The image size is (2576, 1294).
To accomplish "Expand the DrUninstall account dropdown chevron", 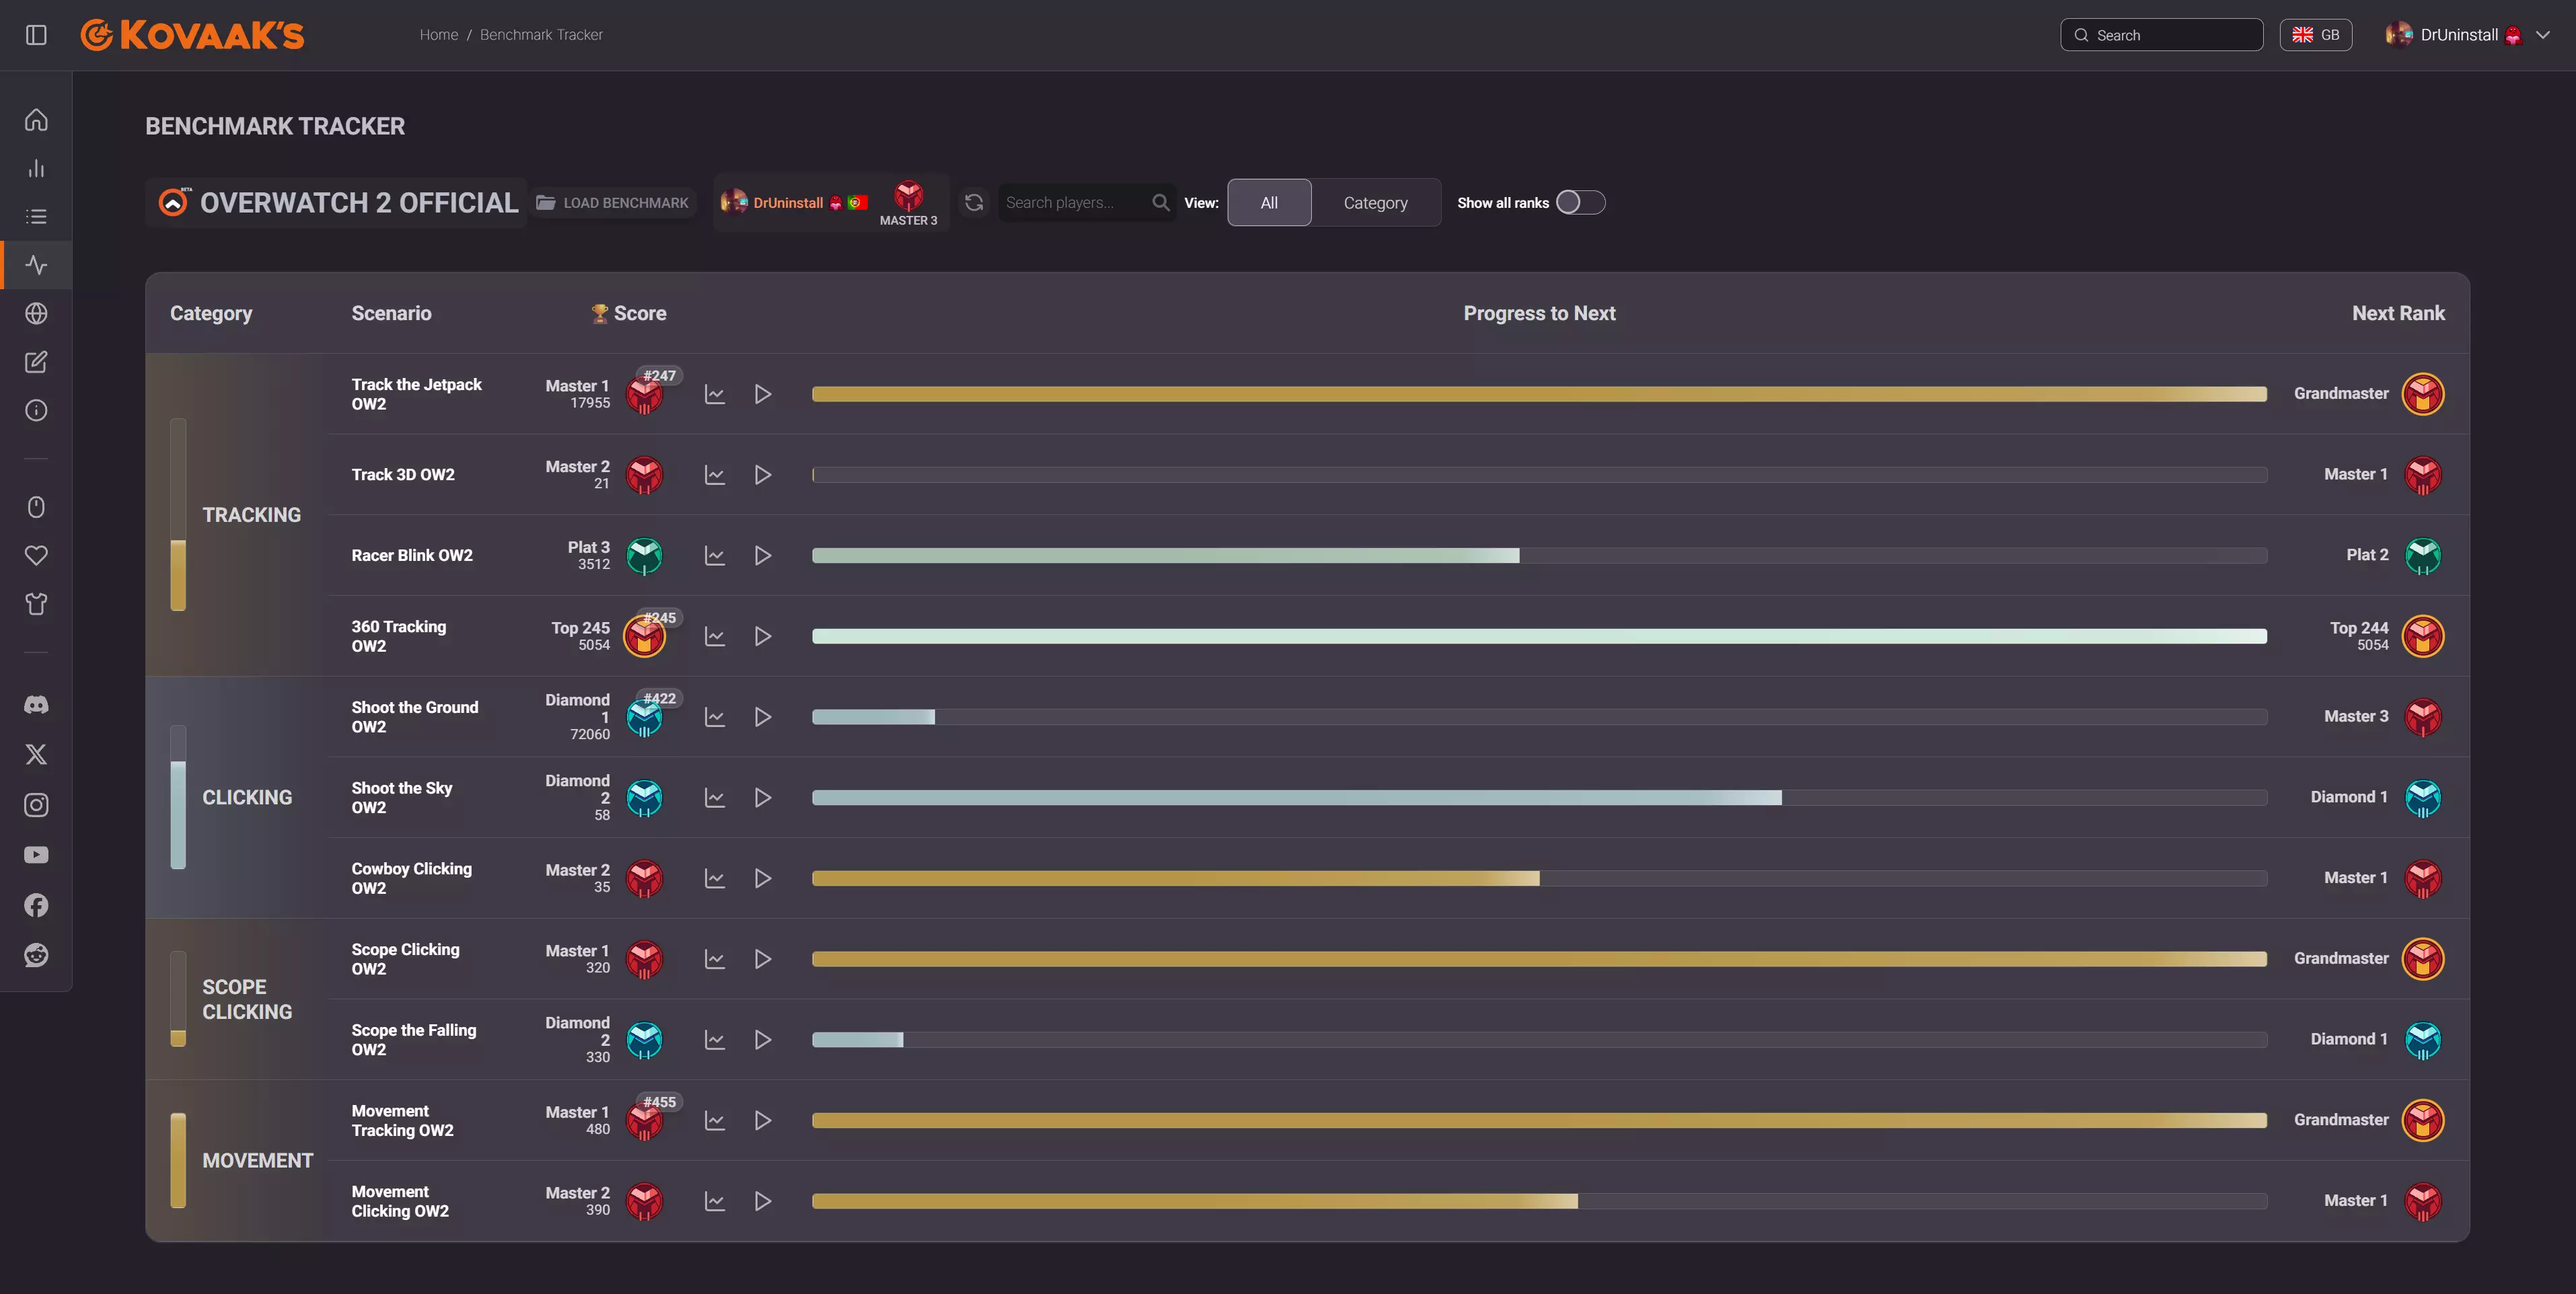I will [x=2543, y=35].
